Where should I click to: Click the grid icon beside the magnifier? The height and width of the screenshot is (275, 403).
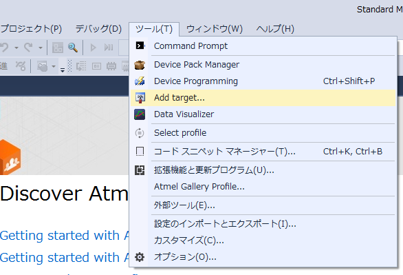(58, 48)
